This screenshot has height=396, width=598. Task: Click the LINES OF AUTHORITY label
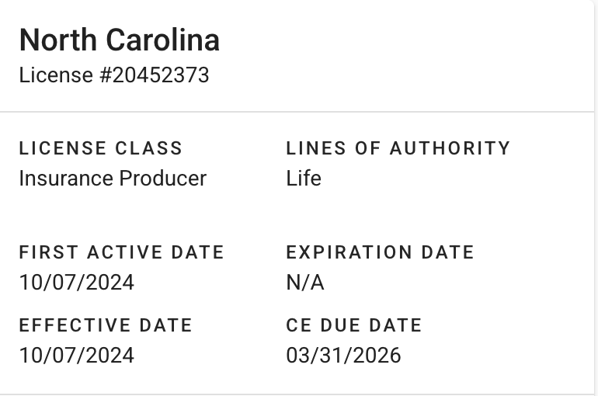tap(398, 148)
